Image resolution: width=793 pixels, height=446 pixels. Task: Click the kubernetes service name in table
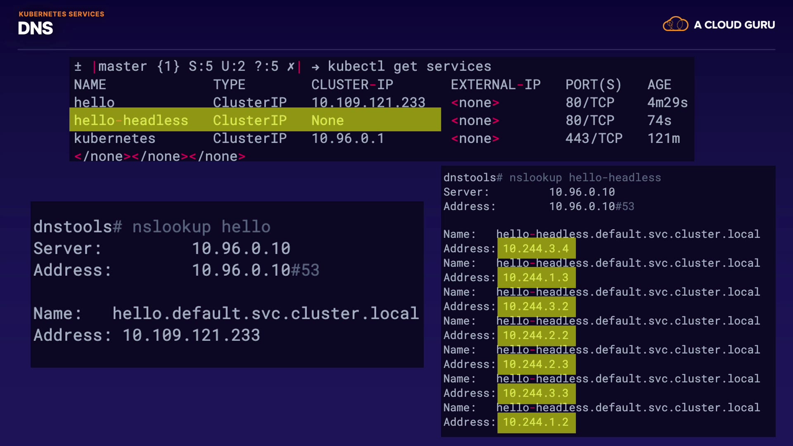(114, 138)
